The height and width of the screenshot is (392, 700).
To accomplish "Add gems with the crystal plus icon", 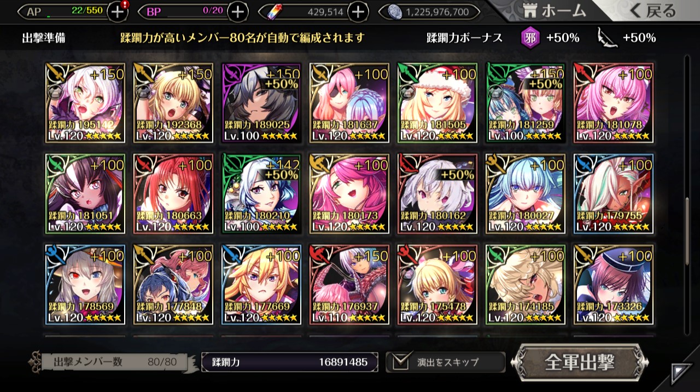I will tap(357, 11).
